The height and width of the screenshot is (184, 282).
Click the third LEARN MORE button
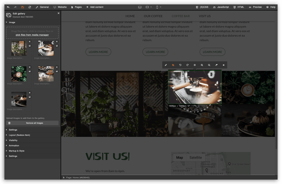[212, 52]
